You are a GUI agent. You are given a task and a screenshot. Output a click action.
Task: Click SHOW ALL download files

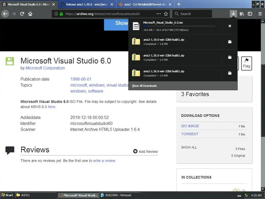(189, 147)
